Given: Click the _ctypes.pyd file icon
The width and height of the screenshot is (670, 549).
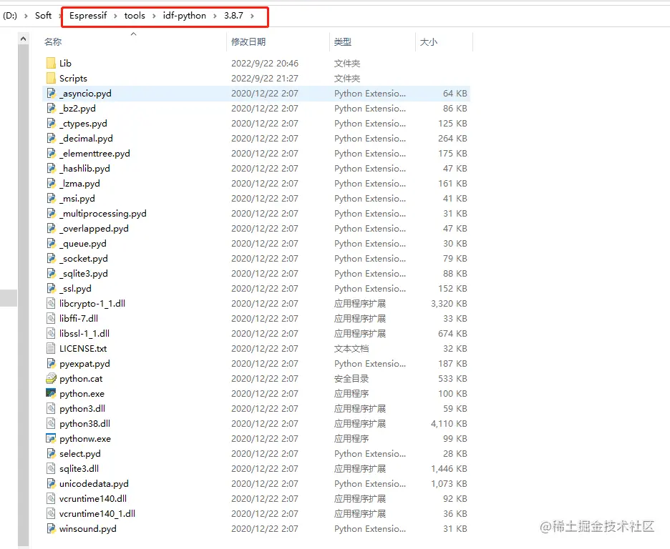Looking at the screenshot, I should coord(51,123).
